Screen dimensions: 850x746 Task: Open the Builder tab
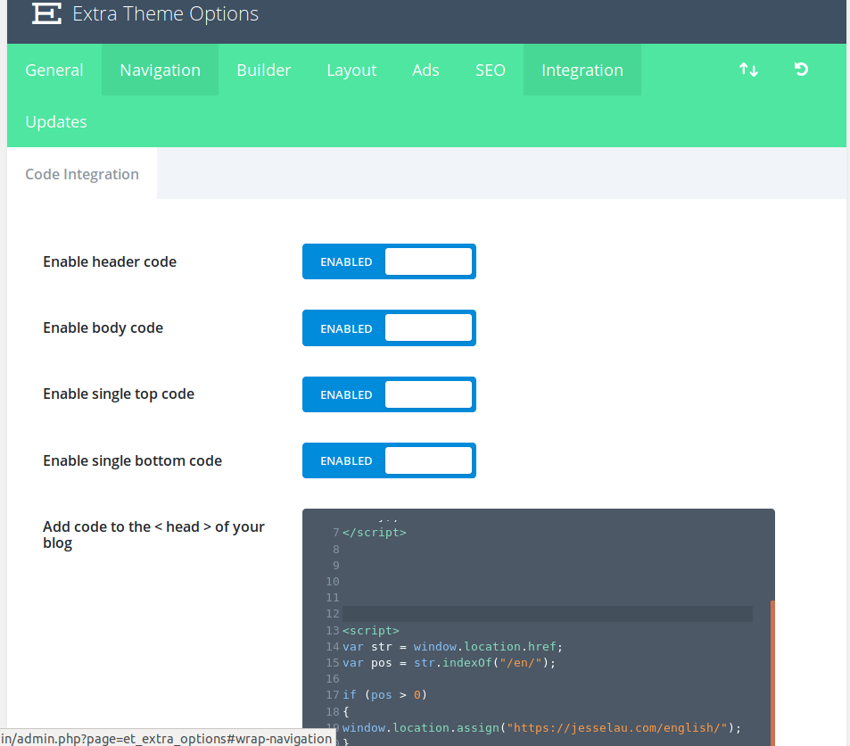click(264, 69)
